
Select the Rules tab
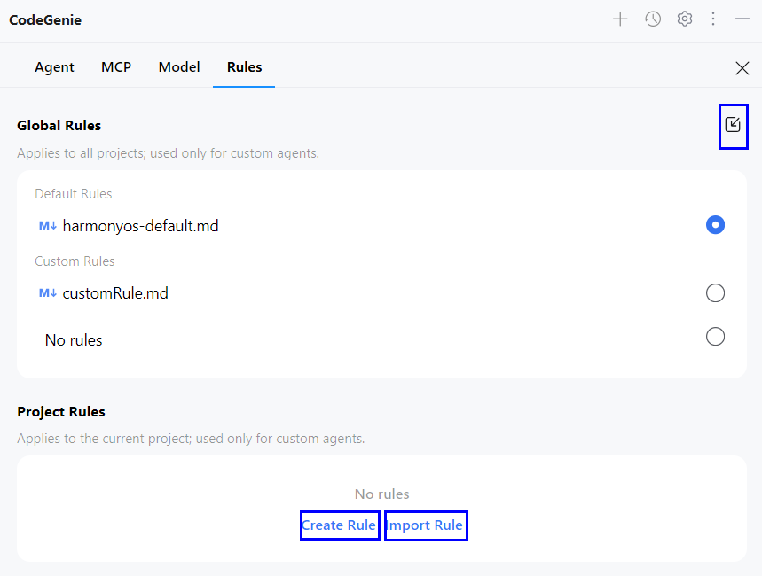click(x=244, y=67)
